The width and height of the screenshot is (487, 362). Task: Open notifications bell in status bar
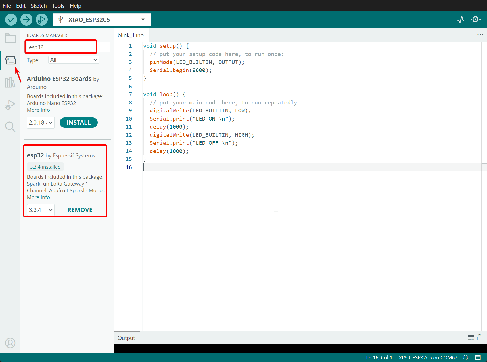coord(466,357)
